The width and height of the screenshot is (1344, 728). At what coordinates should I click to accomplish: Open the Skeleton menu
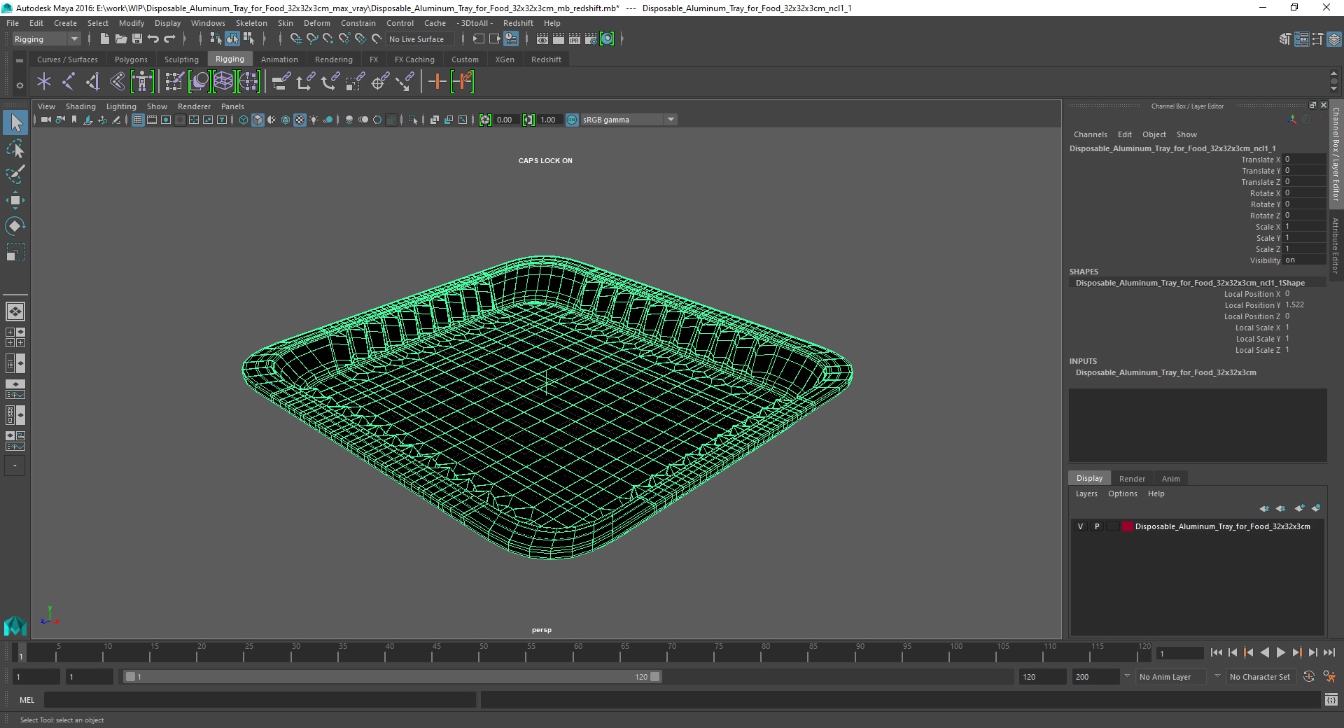click(251, 23)
